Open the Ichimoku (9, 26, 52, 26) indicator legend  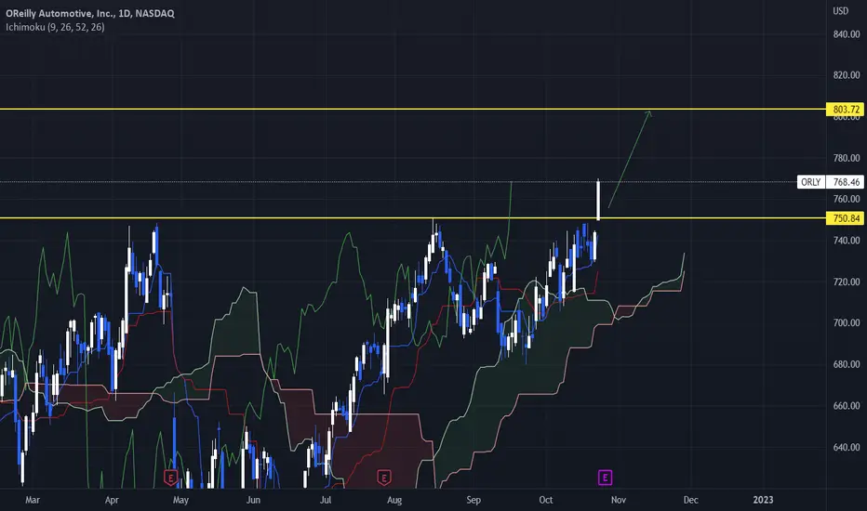click(55, 27)
